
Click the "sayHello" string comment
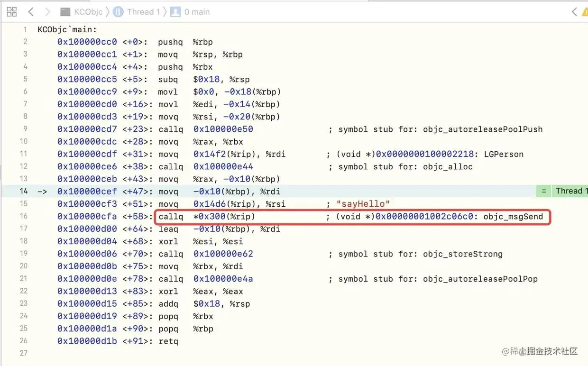(x=363, y=204)
